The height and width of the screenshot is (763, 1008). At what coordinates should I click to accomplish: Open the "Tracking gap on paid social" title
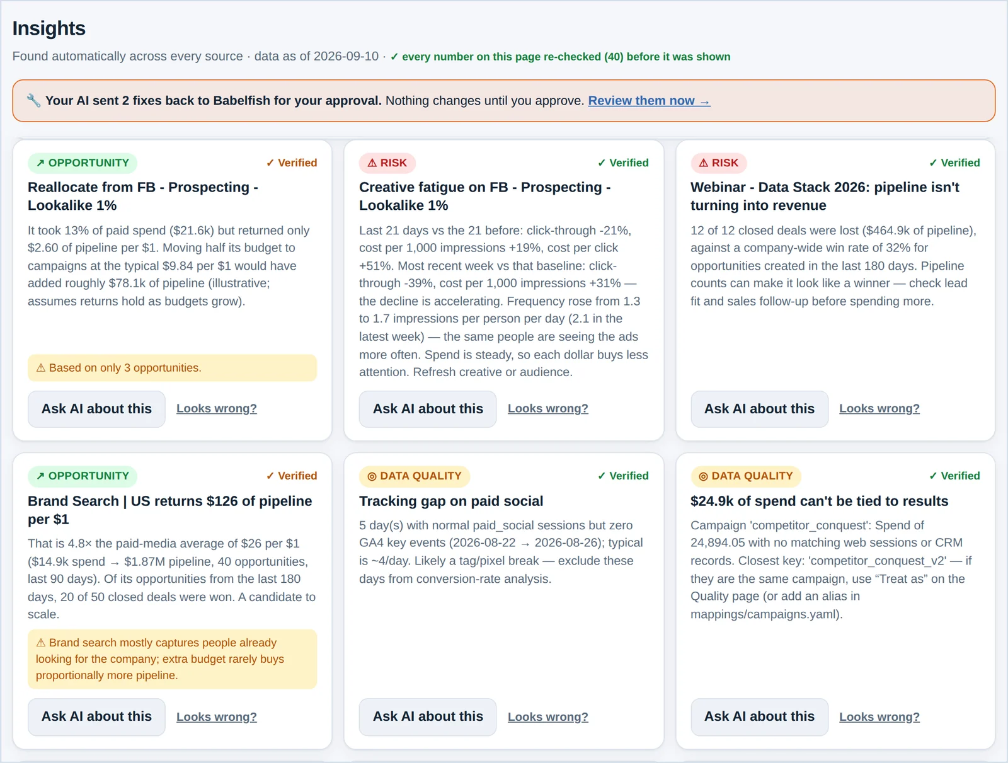[451, 501]
